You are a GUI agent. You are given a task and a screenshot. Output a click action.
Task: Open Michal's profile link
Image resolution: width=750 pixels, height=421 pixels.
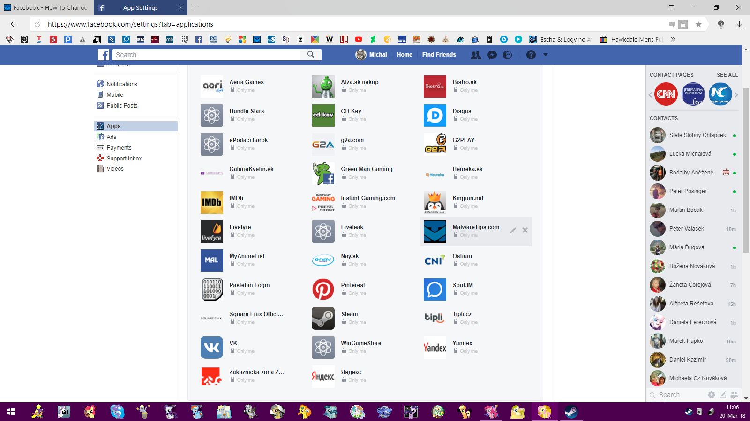(x=372, y=55)
